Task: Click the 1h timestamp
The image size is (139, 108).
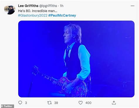Action: (x=62, y=6)
